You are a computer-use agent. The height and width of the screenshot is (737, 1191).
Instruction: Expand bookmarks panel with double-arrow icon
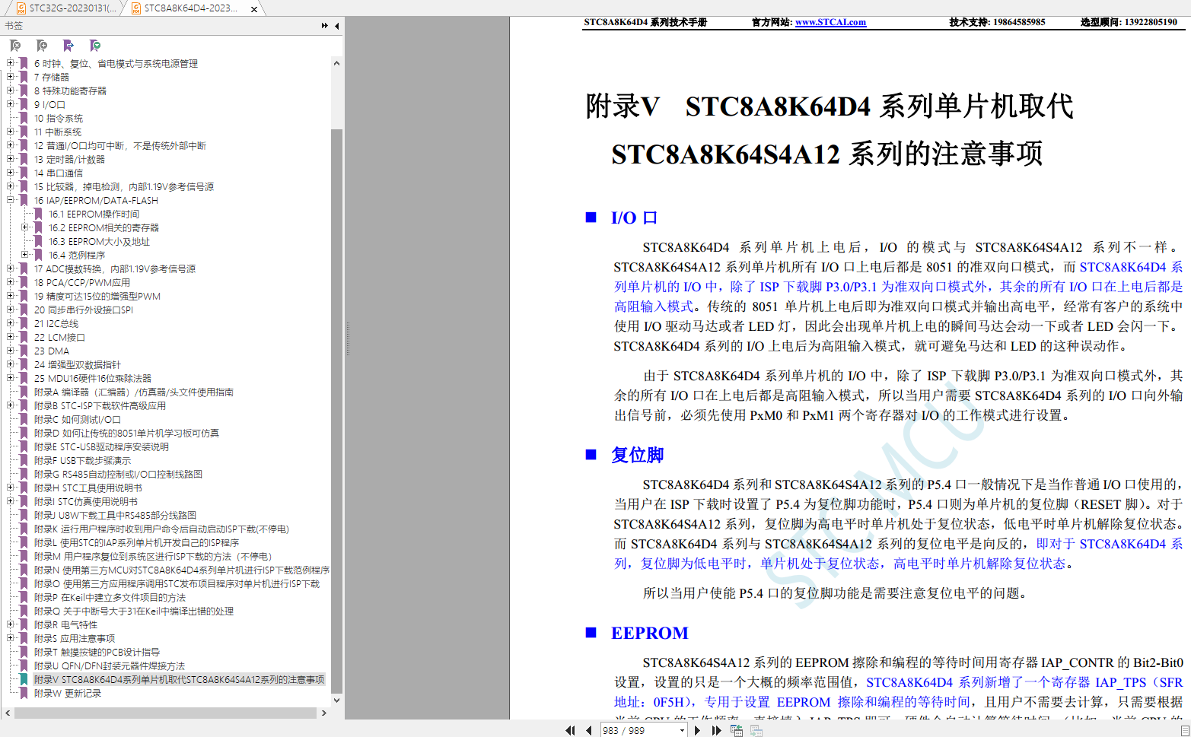(x=325, y=26)
